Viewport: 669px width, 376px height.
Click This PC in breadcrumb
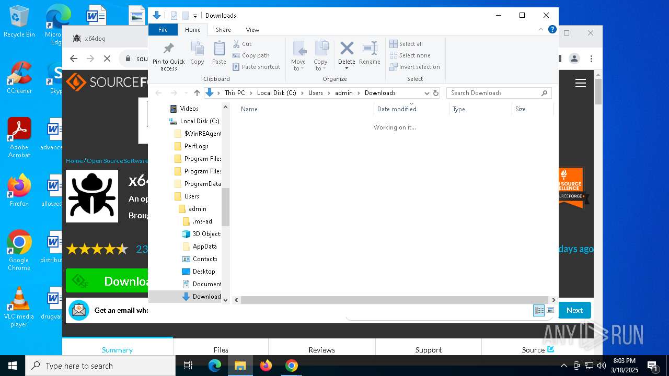click(235, 93)
